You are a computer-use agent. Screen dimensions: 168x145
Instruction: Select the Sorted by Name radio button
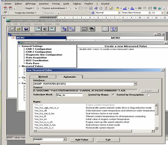[113, 95]
